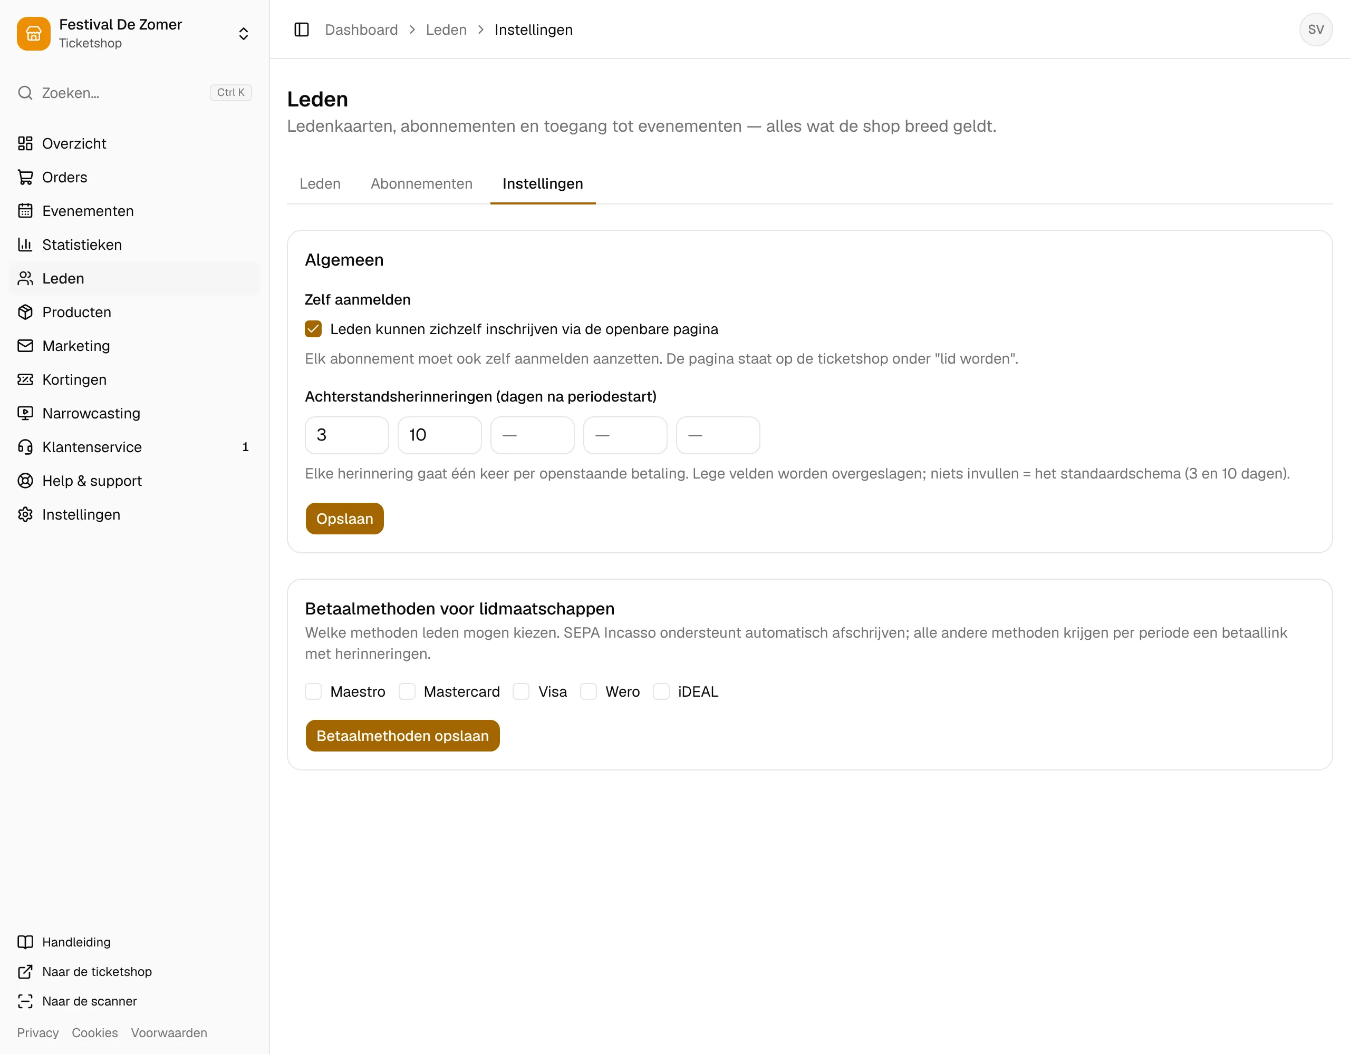1350x1054 pixels.
Task: Open Kortingen ticket icon
Action: (x=25, y=379)
